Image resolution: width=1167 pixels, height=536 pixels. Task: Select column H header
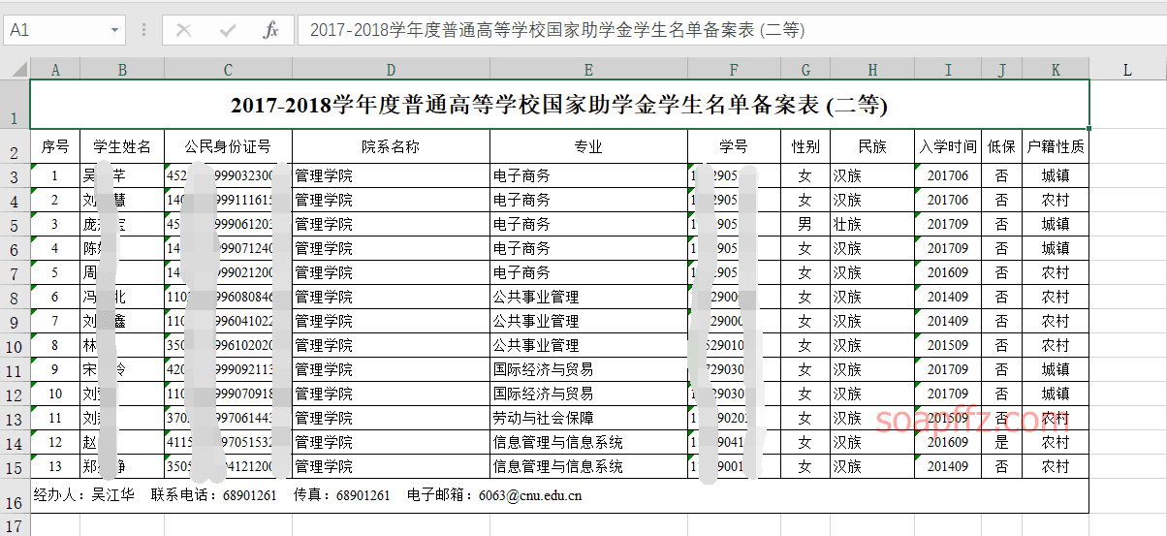872,69
